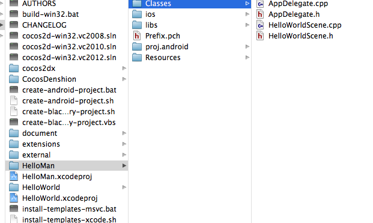
Task: Select the AppDelegate.h file name
Action: tap(294, 14)
